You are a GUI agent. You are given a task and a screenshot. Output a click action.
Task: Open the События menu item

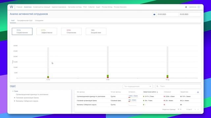coord(91,7)
